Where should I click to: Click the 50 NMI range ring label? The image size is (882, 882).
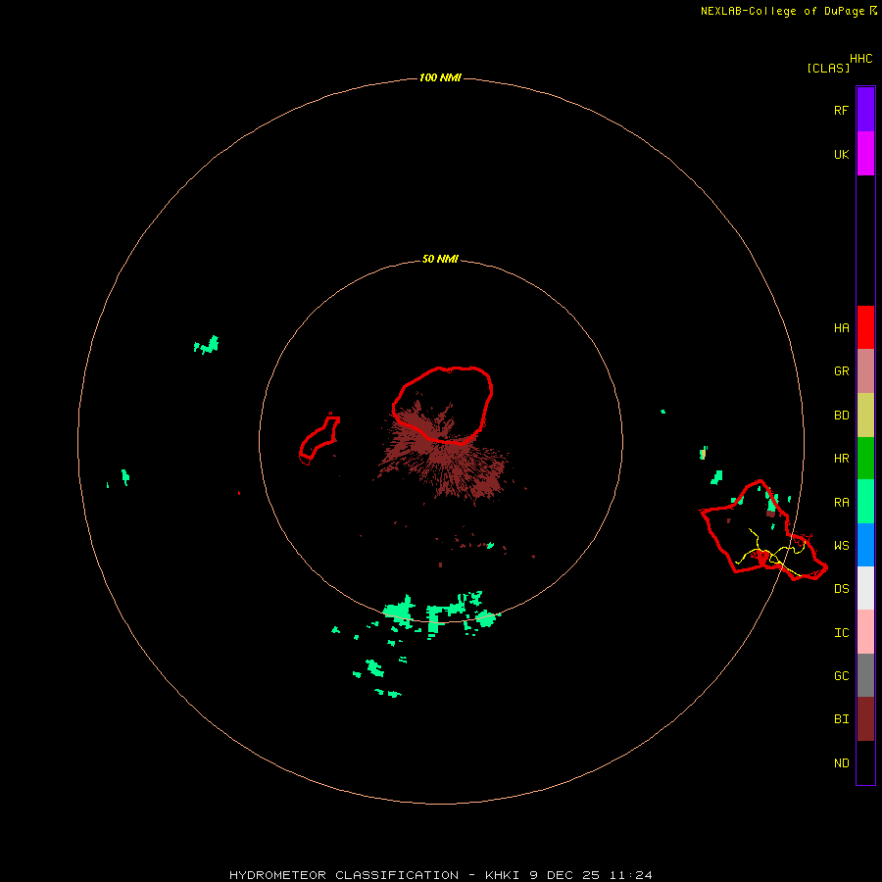pos(440,260)
